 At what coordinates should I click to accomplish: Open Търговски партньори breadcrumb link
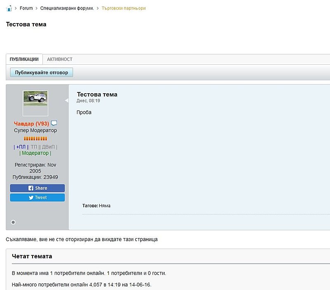(124, 8)
